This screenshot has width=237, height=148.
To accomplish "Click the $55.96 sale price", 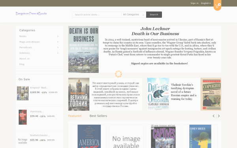I will point(34,140).
